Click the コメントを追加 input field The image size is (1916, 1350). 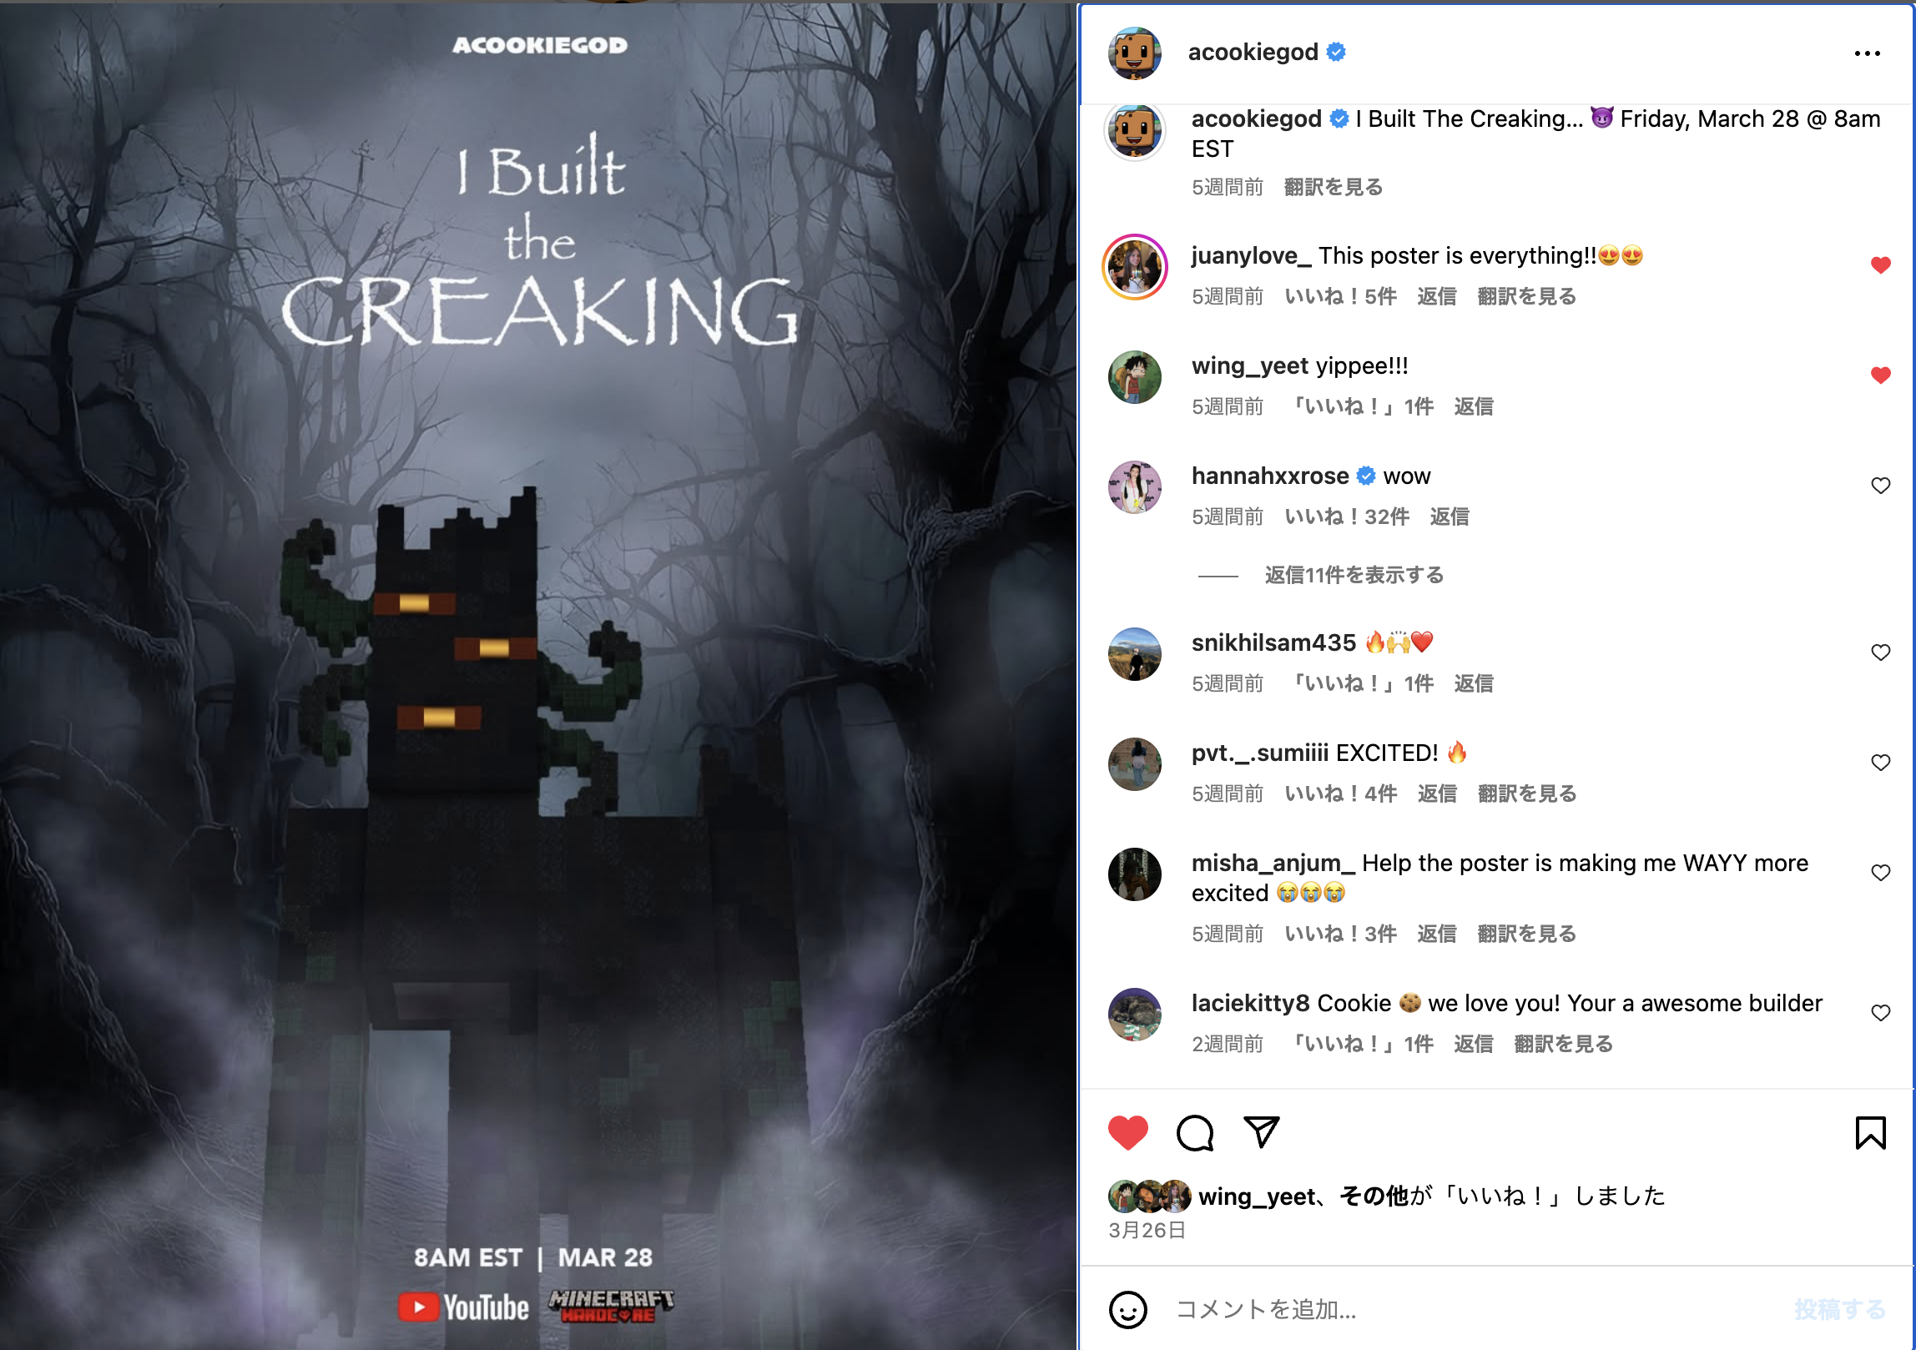coord(1469,1309)
